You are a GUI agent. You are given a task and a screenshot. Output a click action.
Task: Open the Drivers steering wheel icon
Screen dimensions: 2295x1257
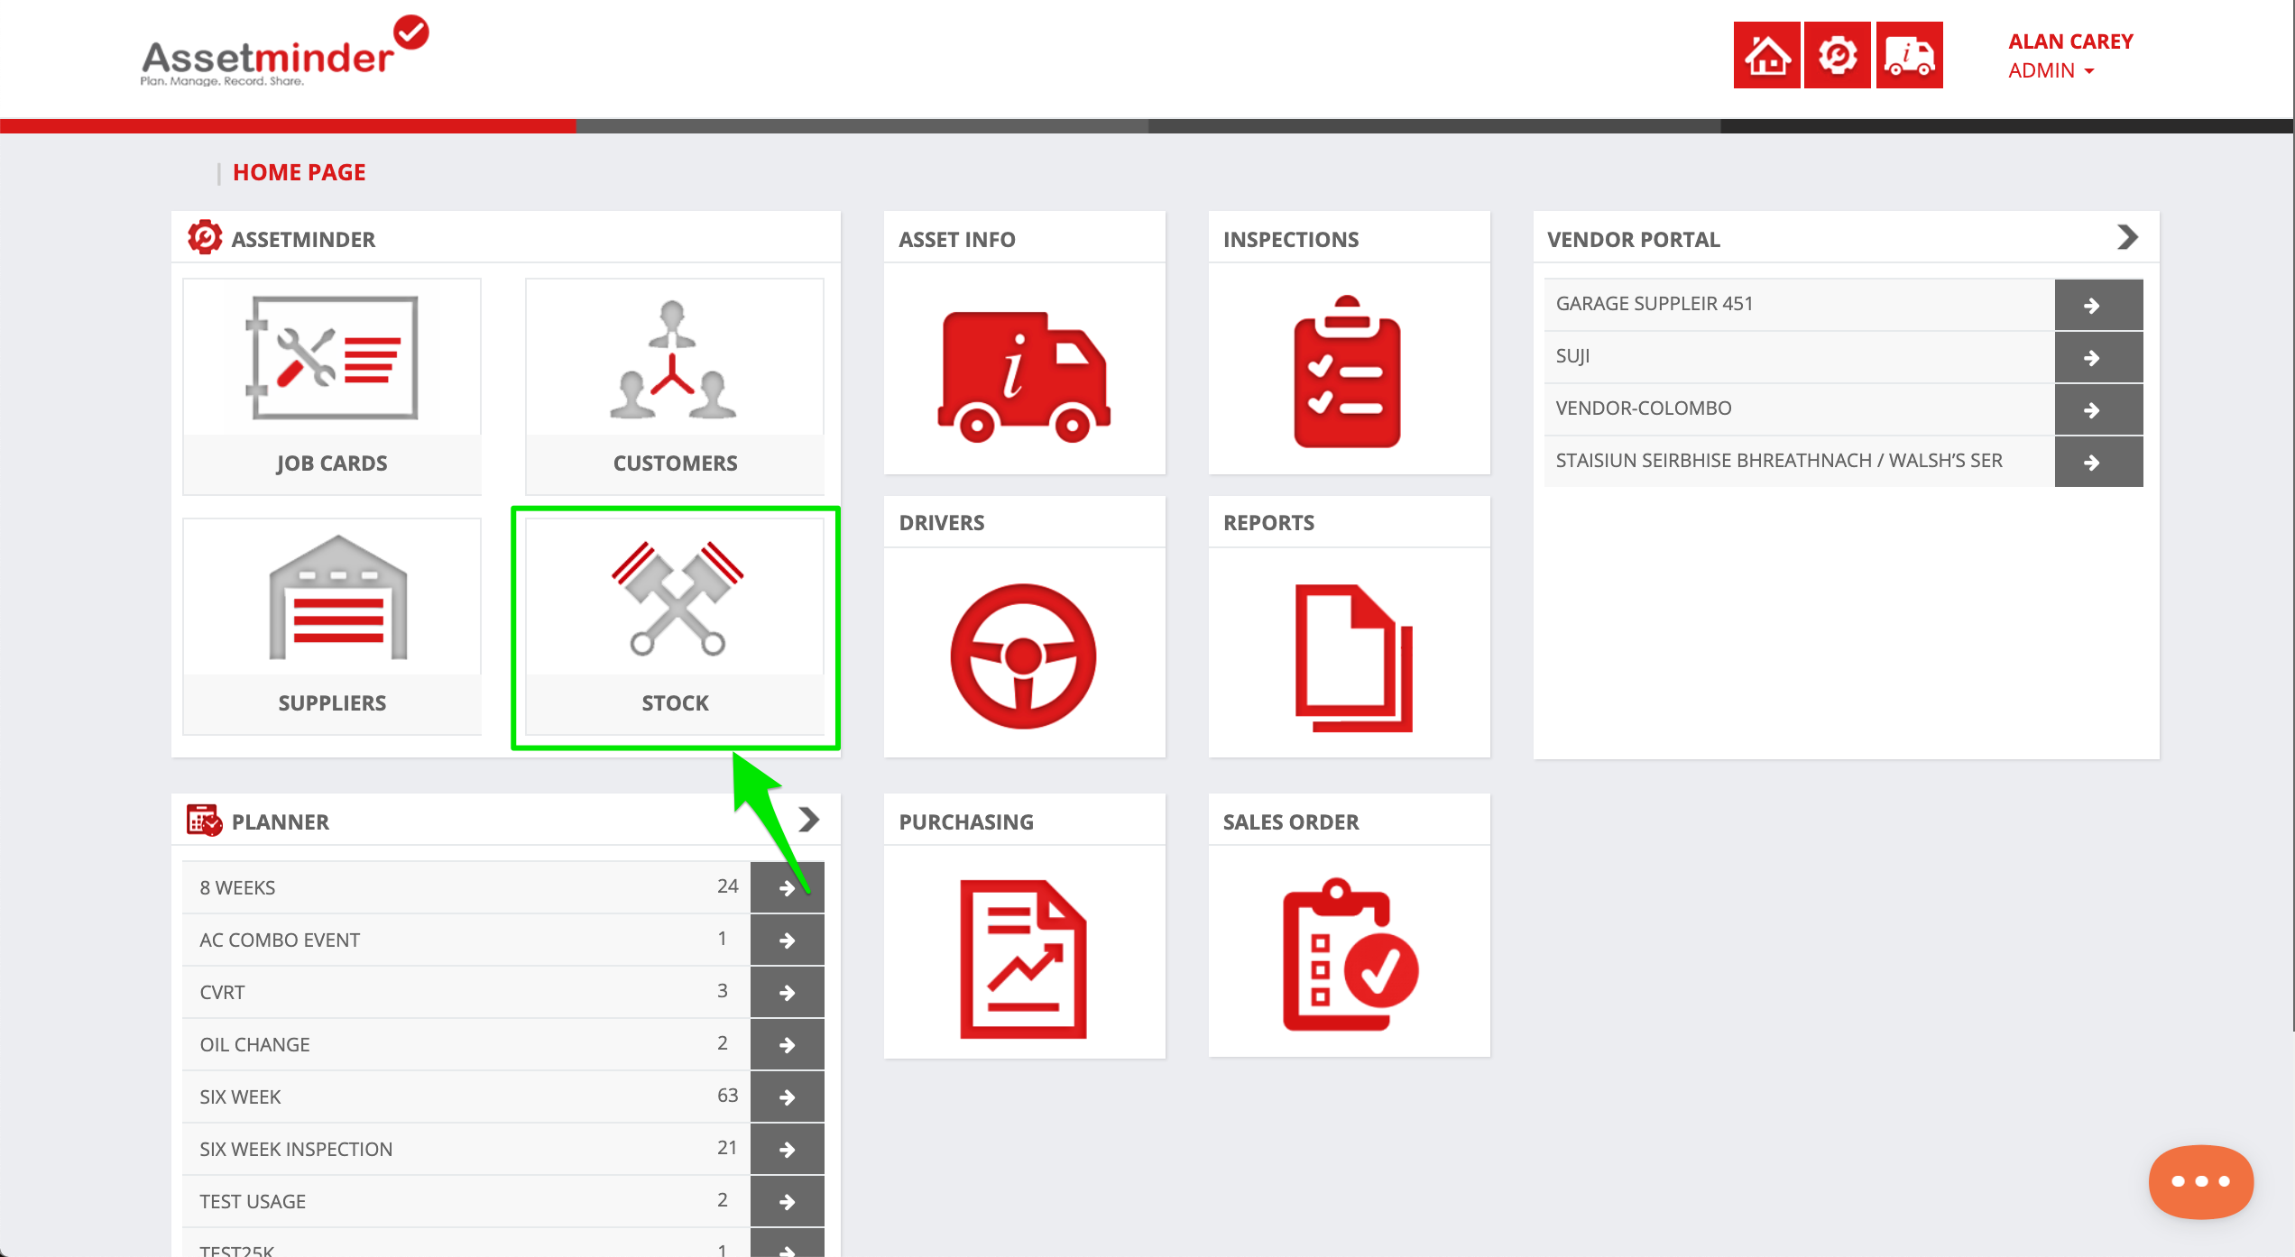coord(1023,656)
